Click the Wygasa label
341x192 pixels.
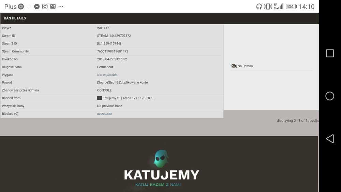pyautogui.click(x=8, y=75)
